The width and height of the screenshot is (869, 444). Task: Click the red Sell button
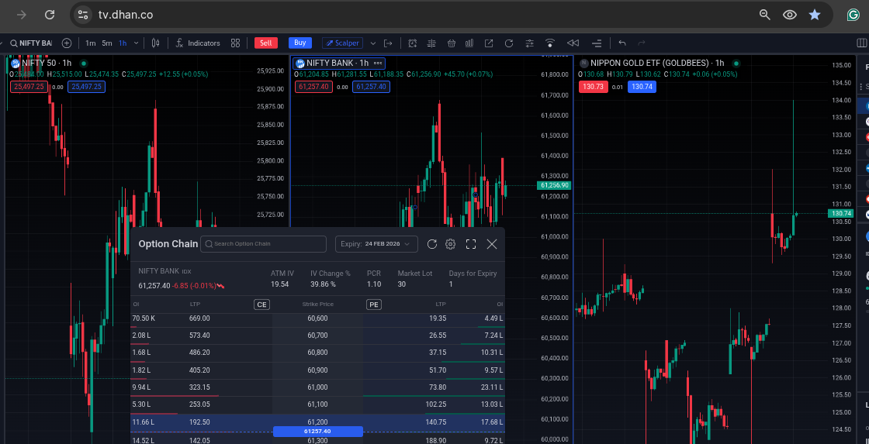[266, 43]
